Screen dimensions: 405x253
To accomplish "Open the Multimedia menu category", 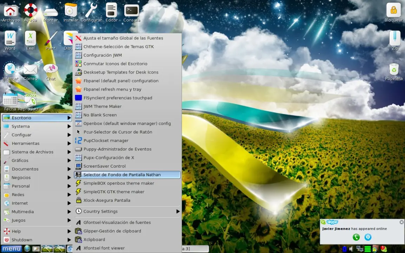I will [x=37, y=212].
